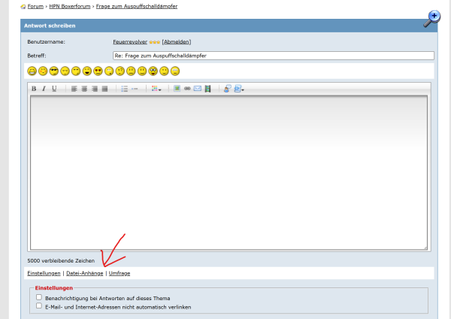This screenshot has width=451, height=319.
Task: Click inside the message text area
Action: click(229, 173)
